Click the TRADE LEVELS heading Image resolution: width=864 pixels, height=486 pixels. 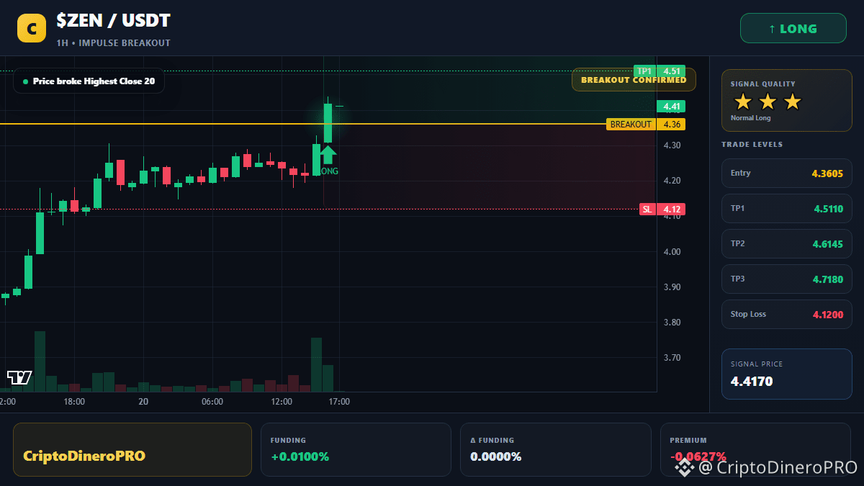coord(752,145)
